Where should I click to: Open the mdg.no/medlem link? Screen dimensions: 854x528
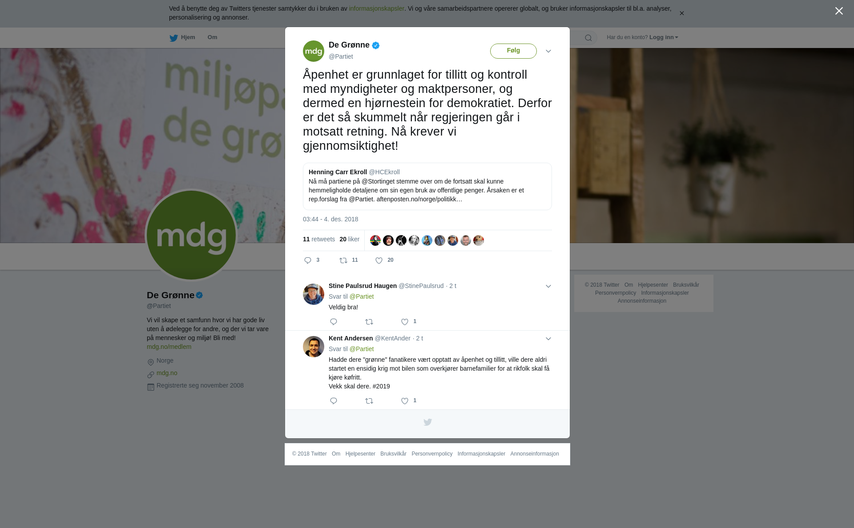coord(169,347)
